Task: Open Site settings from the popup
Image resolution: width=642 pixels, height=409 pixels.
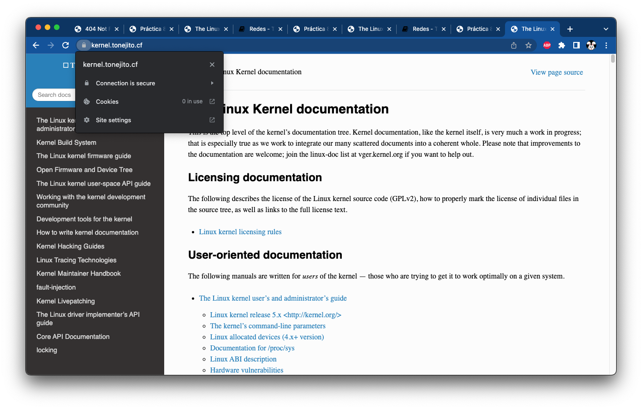Action: (x=149, y=120)
